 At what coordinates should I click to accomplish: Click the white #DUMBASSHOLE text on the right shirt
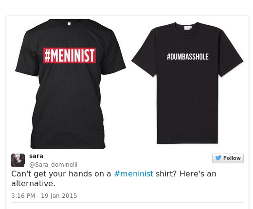tap(188, 57)
